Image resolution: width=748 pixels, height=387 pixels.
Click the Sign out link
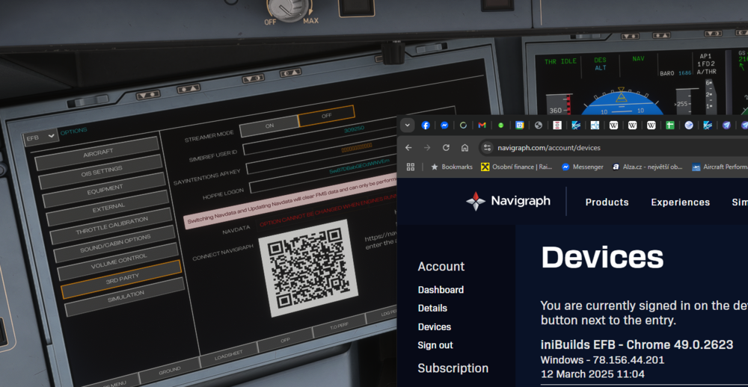click(435, 345)
